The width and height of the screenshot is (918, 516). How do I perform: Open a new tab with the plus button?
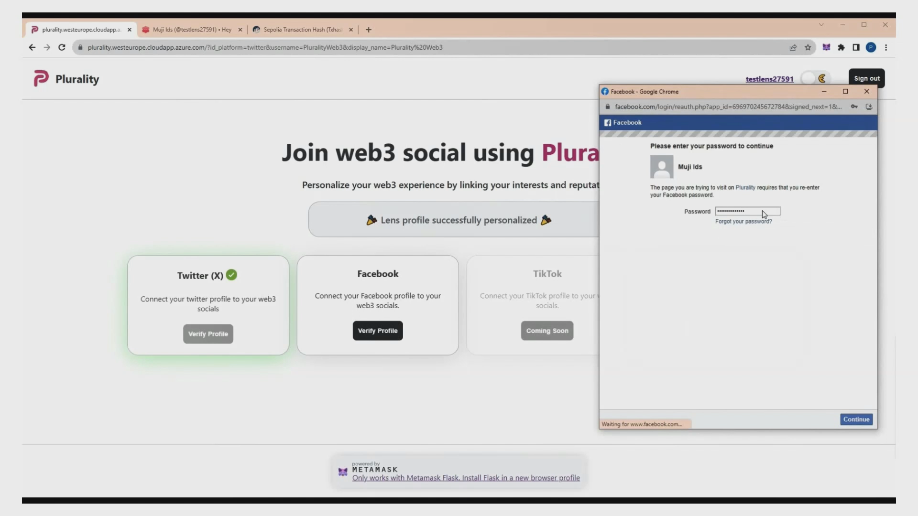pyautogui.click(x=368, y=30)
